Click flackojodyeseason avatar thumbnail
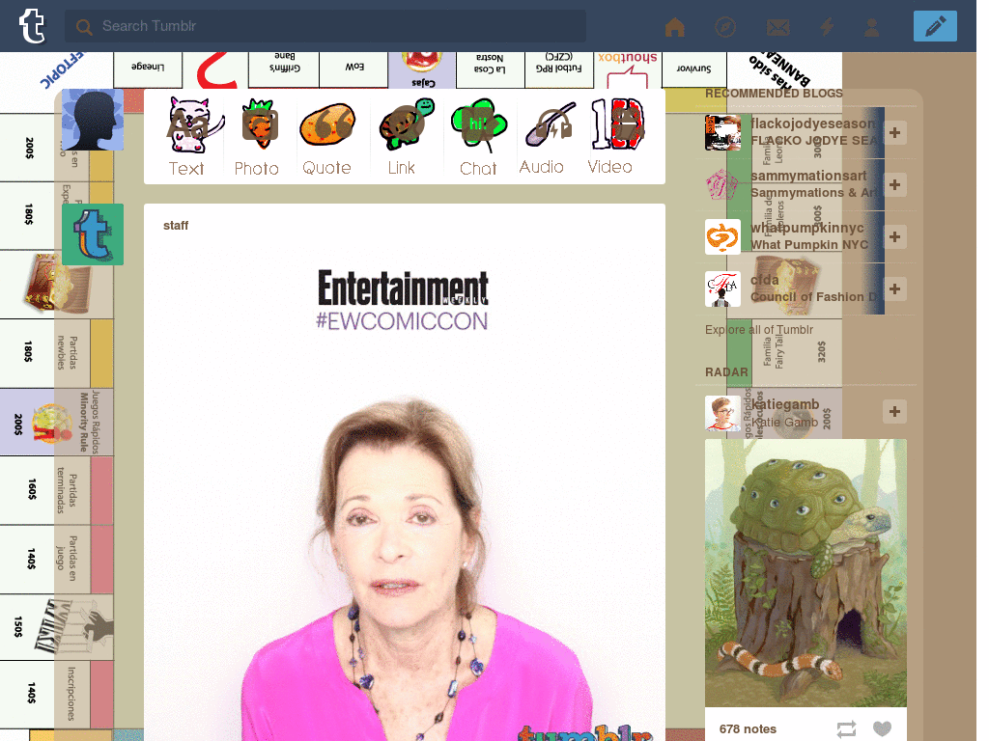 tap(722, 132)
